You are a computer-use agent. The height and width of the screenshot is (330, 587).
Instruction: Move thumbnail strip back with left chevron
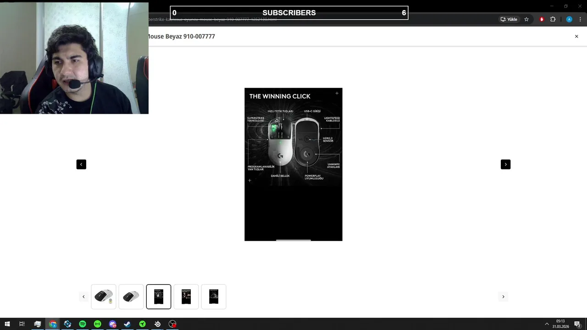point(83,297)
